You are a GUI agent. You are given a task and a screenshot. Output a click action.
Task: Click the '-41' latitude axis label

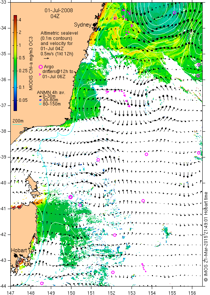[4, 209]
